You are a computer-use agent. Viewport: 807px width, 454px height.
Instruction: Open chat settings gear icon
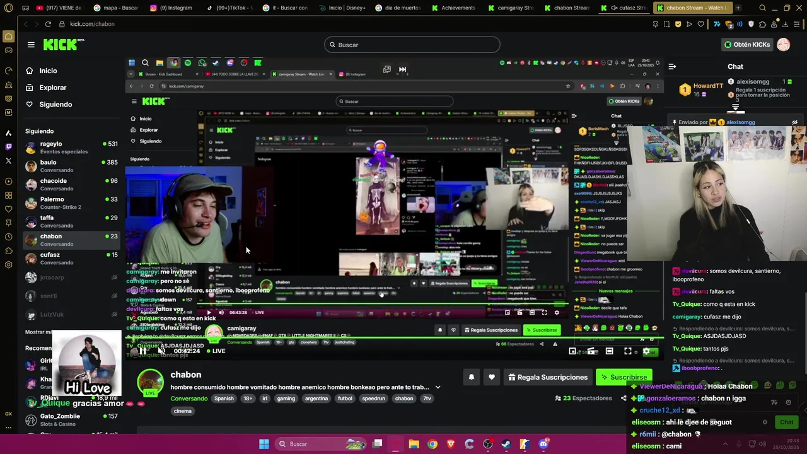765,422
